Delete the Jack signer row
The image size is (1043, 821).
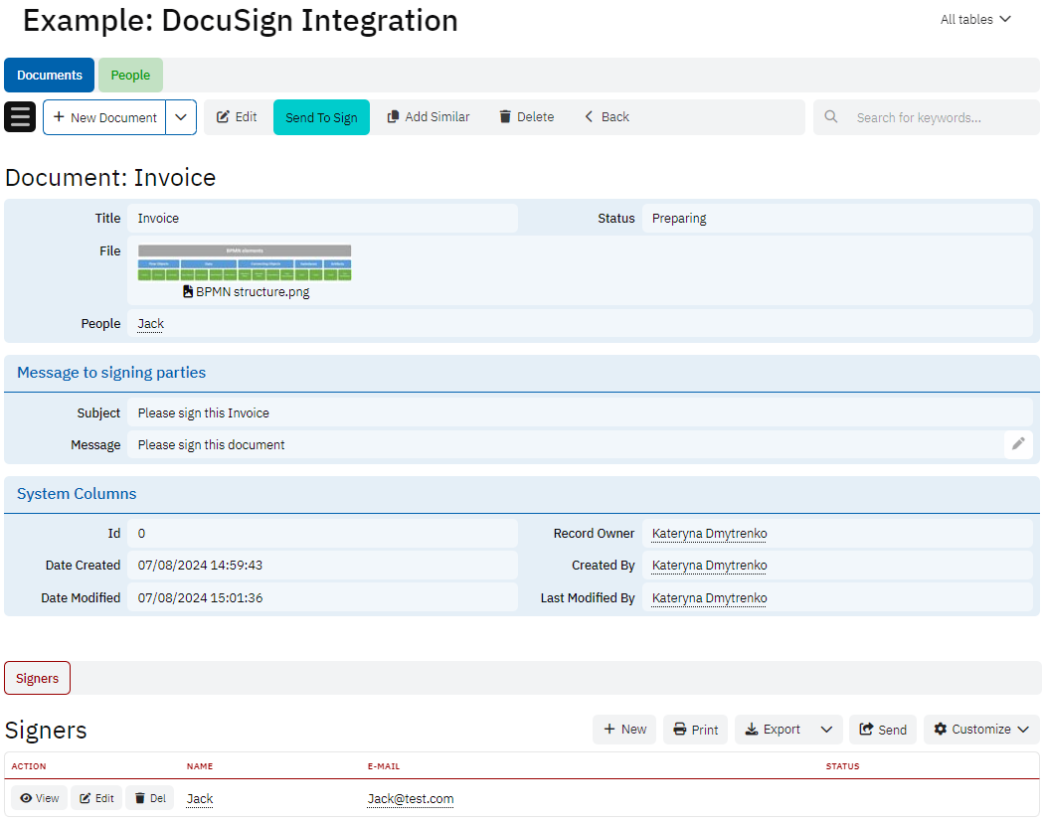click(x=150, y=798)
